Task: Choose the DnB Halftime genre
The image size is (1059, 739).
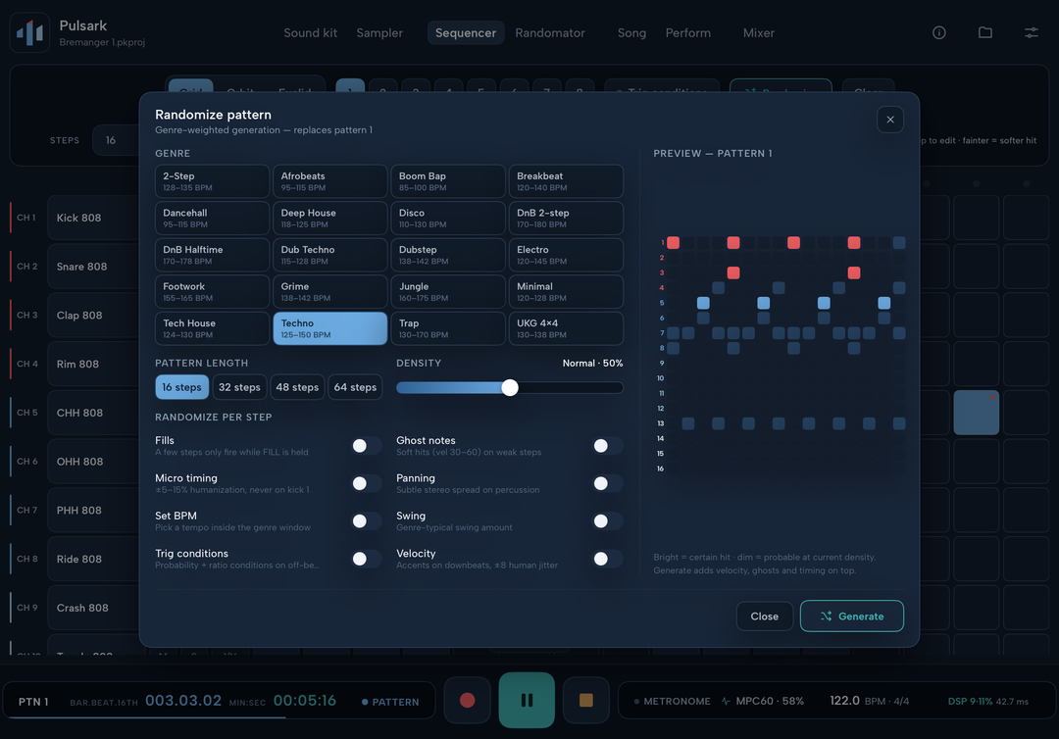Action: (x=212, y=255)
